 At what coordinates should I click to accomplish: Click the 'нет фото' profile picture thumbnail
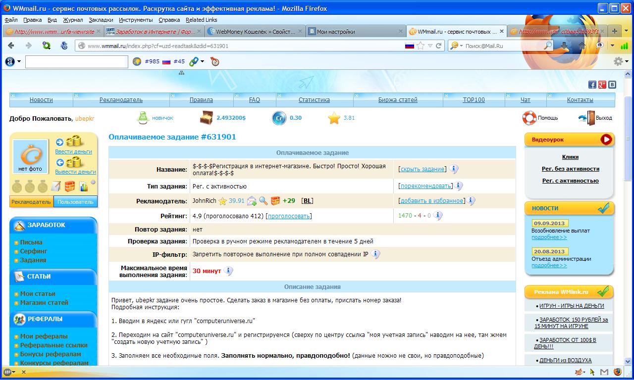coord(30,156)
